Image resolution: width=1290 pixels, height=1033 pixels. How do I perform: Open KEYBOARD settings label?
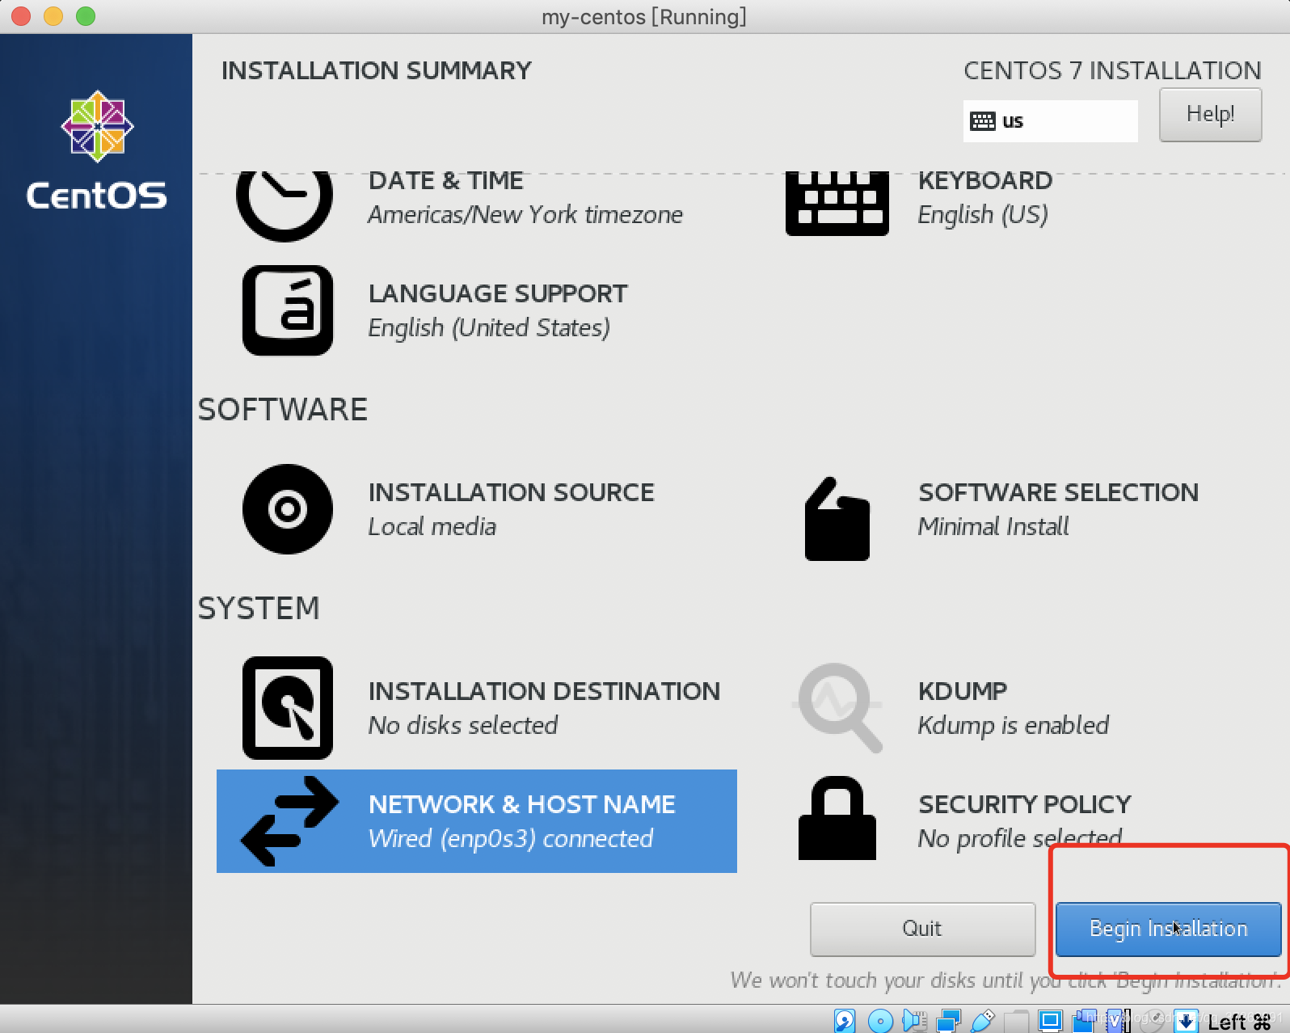985,180
